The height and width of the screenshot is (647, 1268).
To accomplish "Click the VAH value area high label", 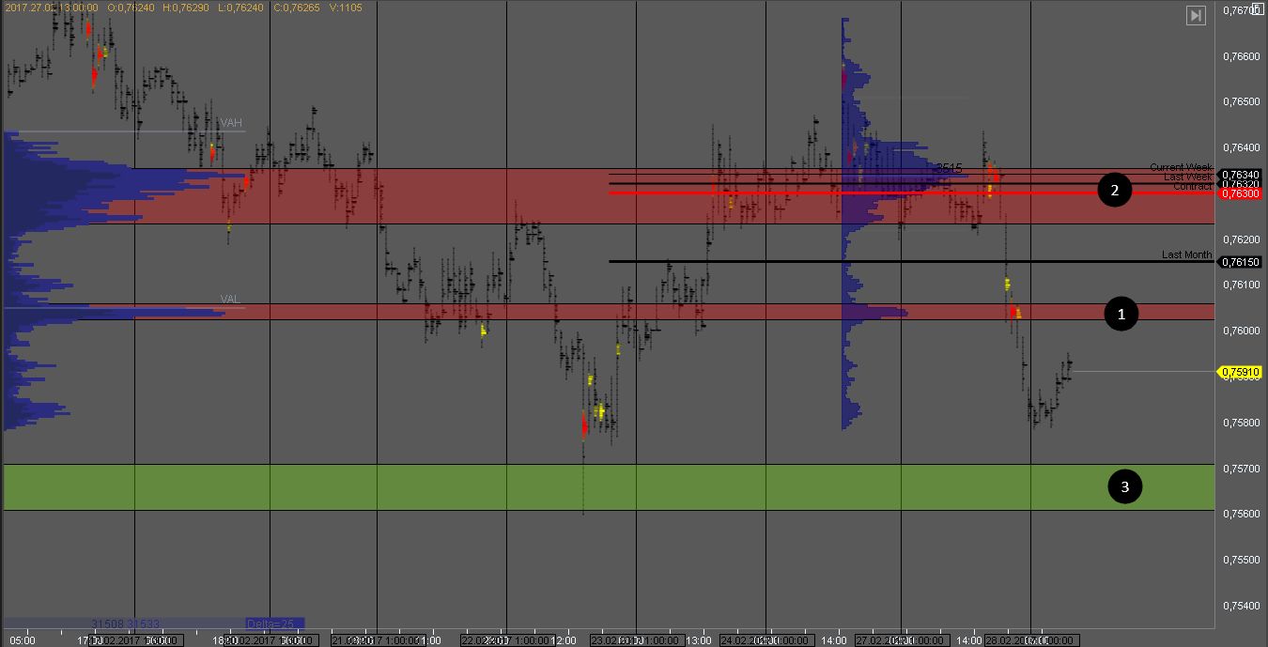I will (x=231, y=123).
